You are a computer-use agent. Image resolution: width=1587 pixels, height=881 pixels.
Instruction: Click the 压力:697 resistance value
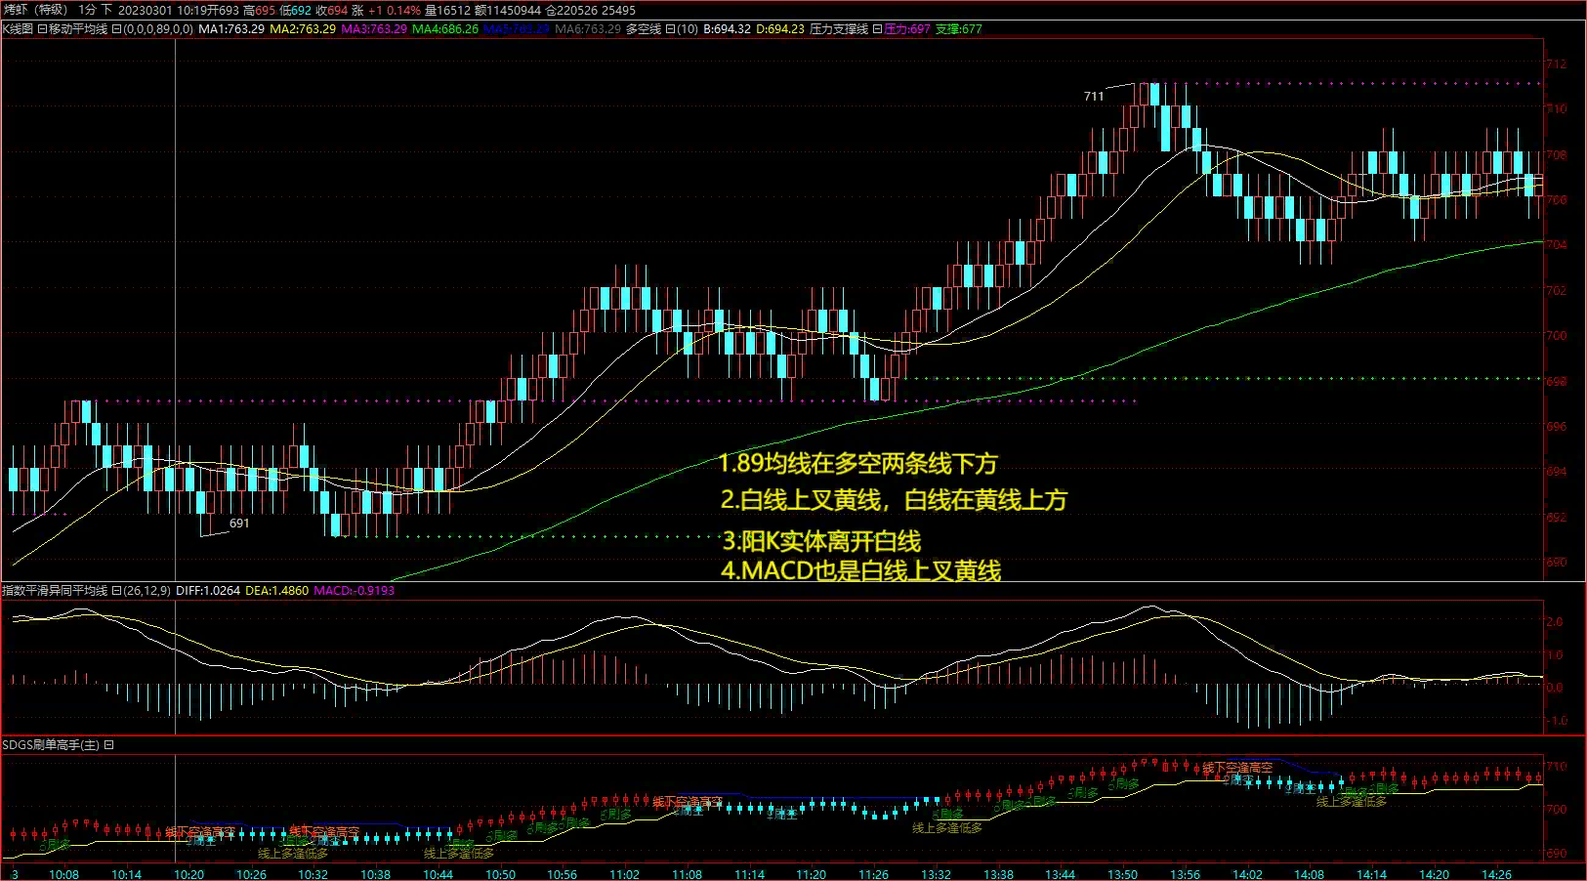(907, 29)
